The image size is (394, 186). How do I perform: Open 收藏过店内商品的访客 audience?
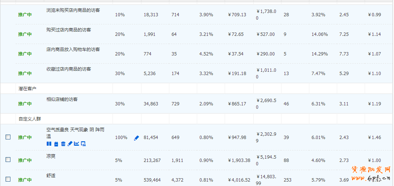point(69,69)
